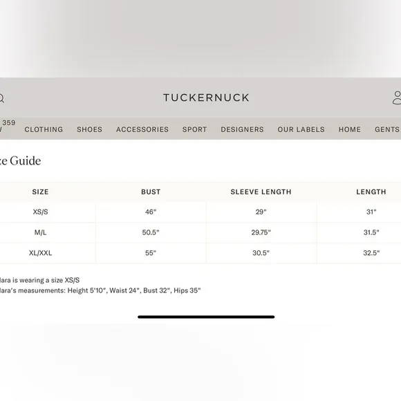Image resolution: width=401 pixels, height=401 pixels.
Task: Open the account profile icon
Action: (397, 97)
